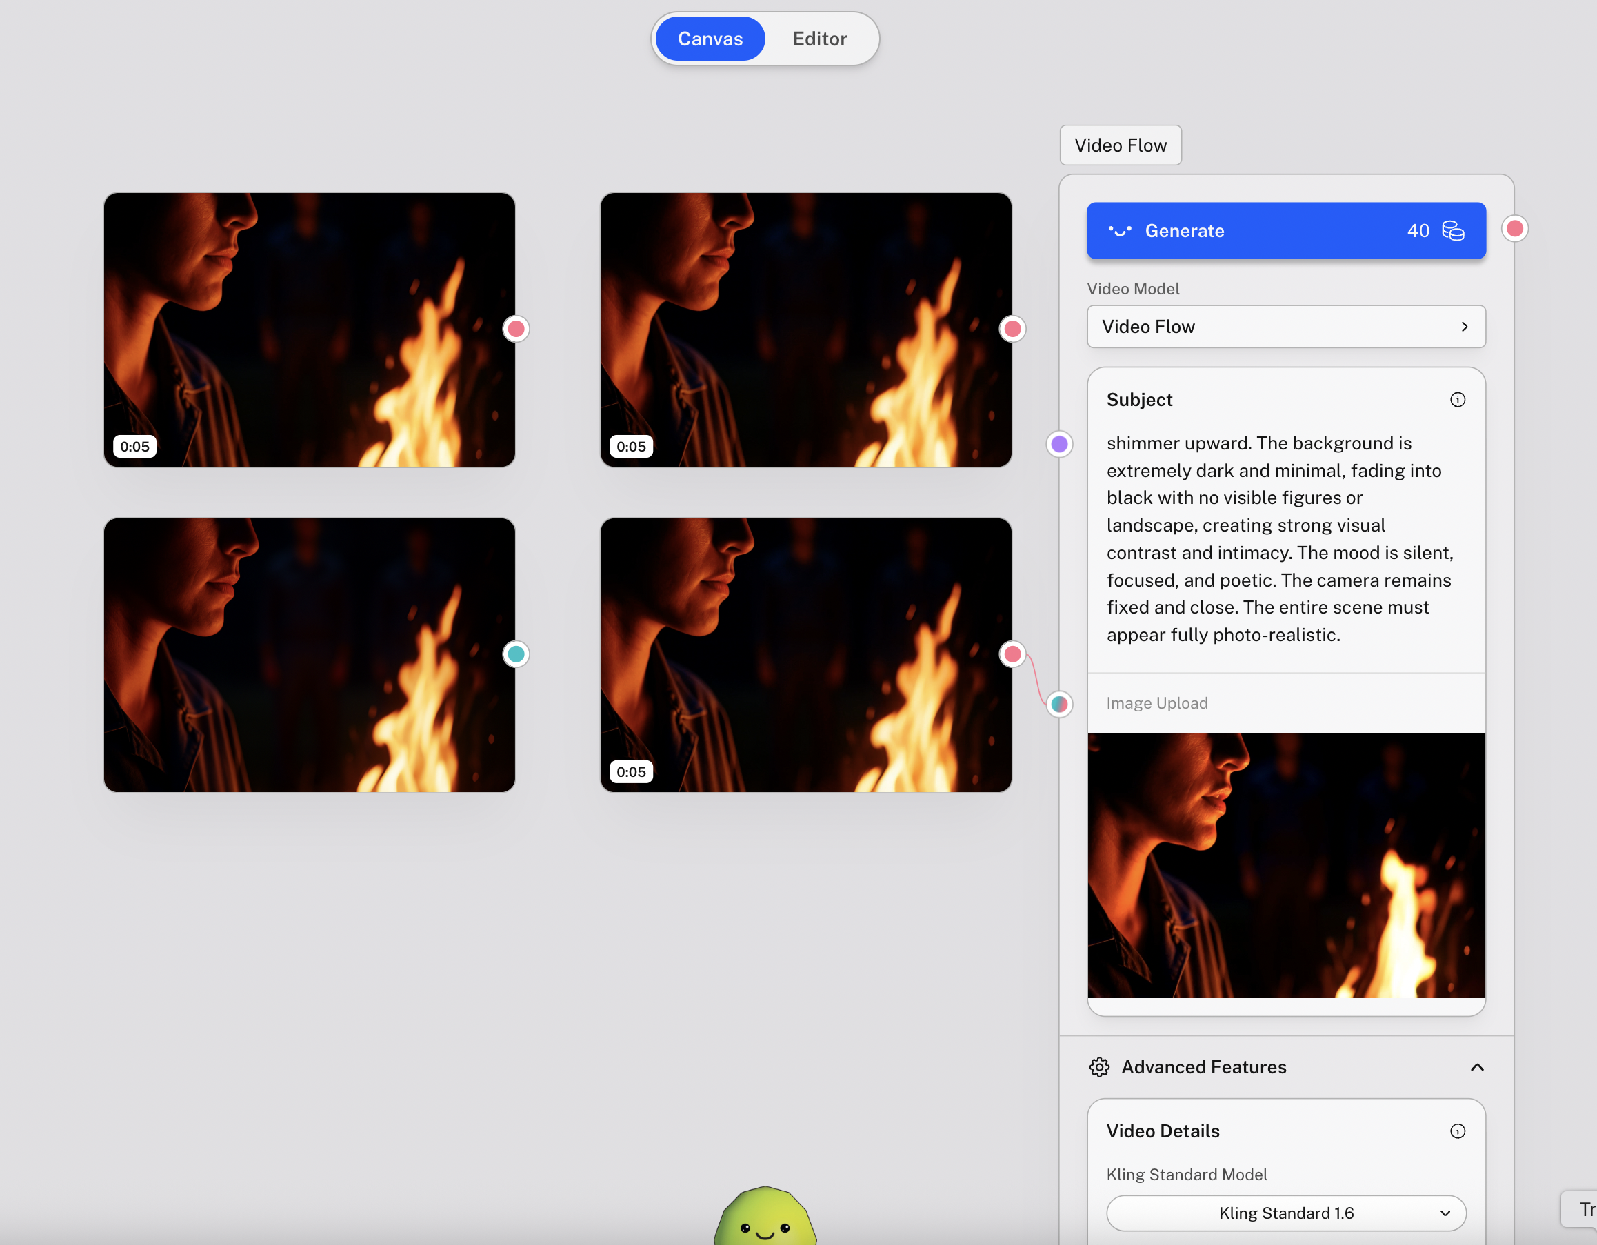Screen dimensions: 1597x1245
Task: Open the Video Model selector
Action: click(x=1285, y=327)
